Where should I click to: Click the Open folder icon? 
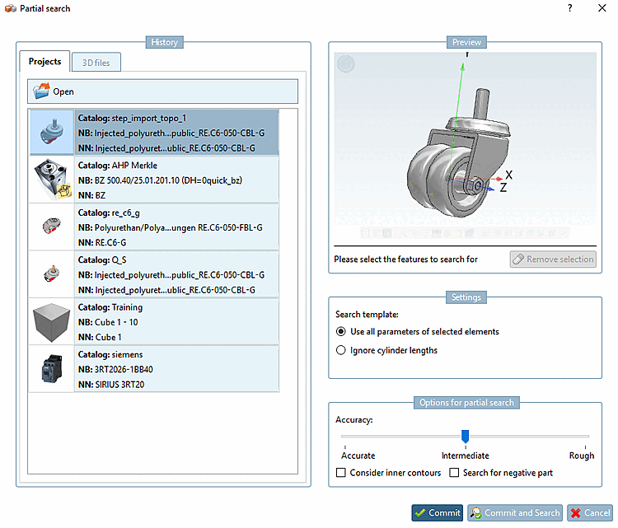[x=42, y=91]
